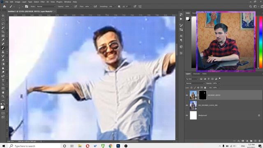Toggle lock all padlock icon
The height and width of the screenshot is (148, 263).
click(205, 88)
